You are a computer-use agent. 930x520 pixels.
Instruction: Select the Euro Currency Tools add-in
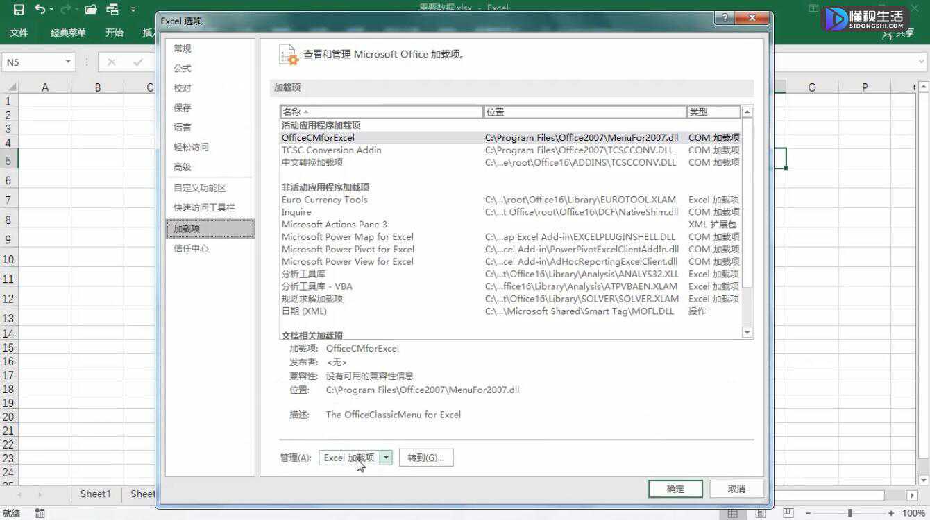(510, 200)
